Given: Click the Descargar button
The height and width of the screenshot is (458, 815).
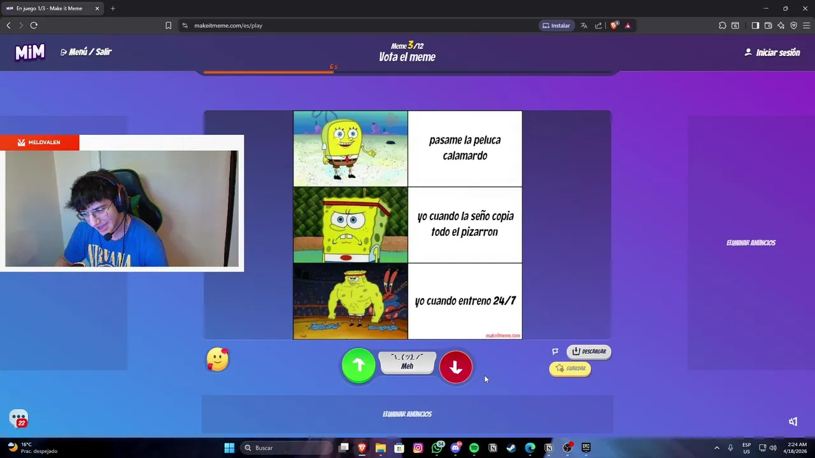Looking at the screenshot, I should click(589, 351).
